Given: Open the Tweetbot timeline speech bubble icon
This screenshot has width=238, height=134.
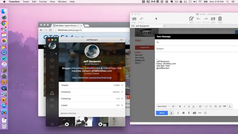Looking at the screenshot, I should tap(52, 54).
